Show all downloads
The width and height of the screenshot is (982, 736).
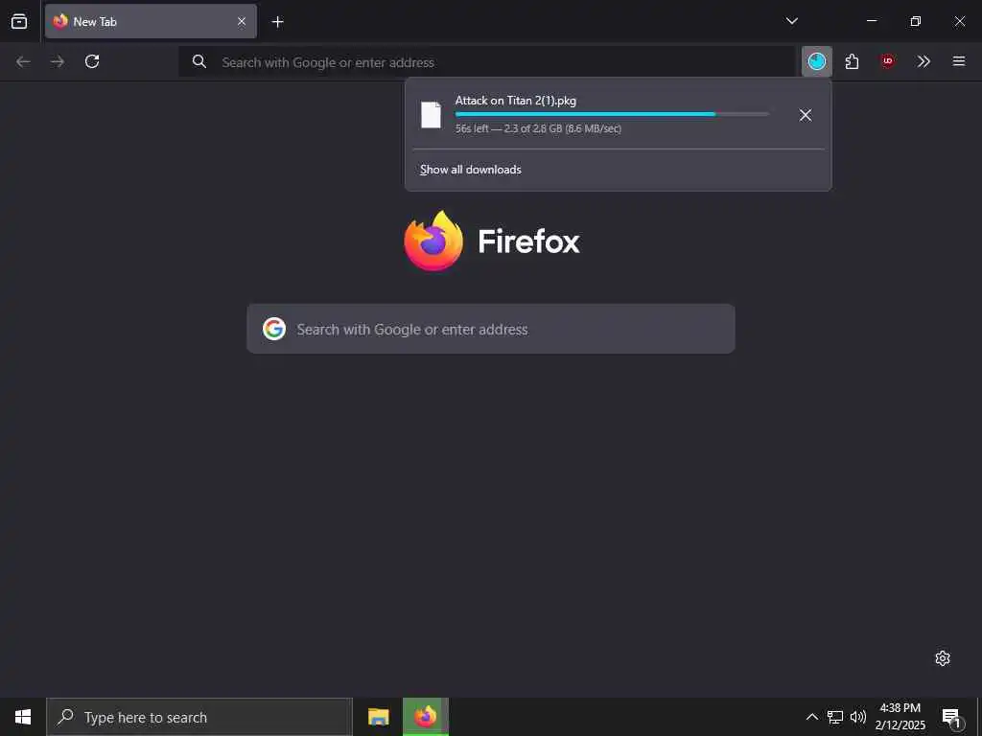click(470, 170)
